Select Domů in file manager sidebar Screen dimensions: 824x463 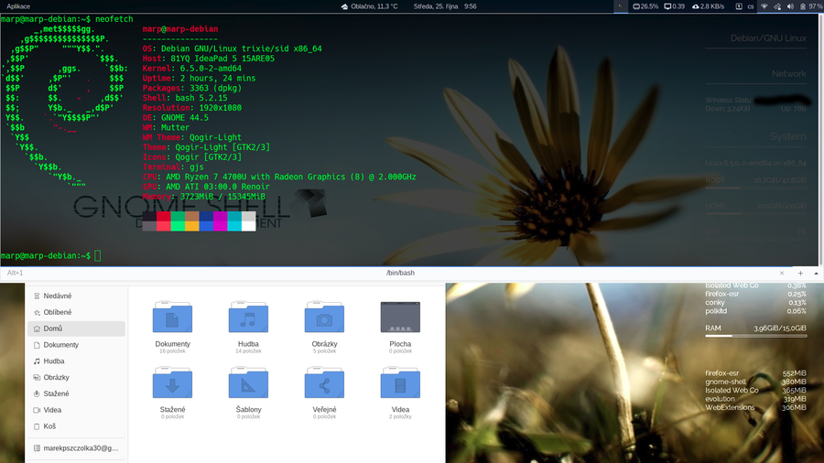[76, 328]
